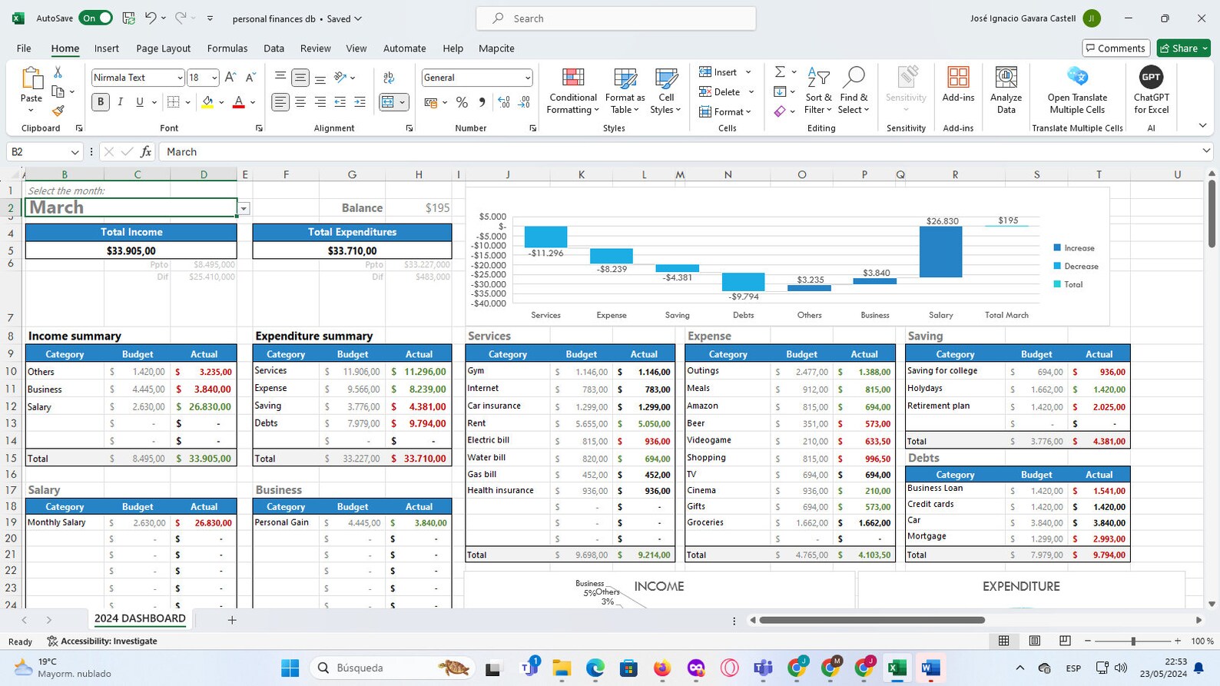1220x686 pixels.
Task: Select the 2024 DASHBOARD sheet tab
Action: (140, 618)
